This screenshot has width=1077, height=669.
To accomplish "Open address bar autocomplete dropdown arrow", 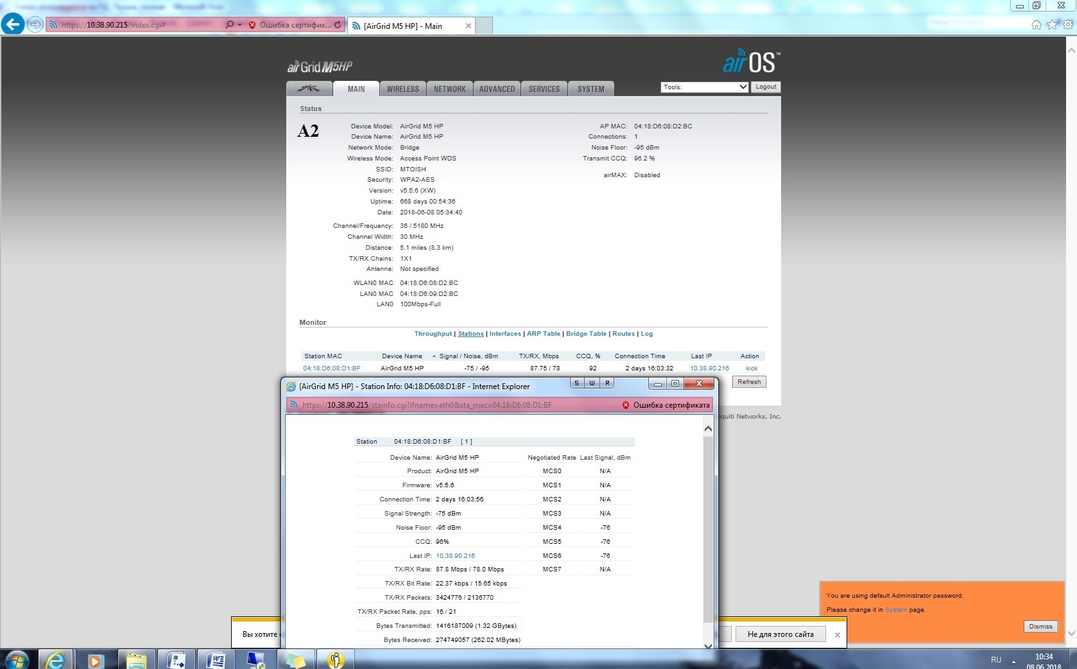I will [240, 25].
